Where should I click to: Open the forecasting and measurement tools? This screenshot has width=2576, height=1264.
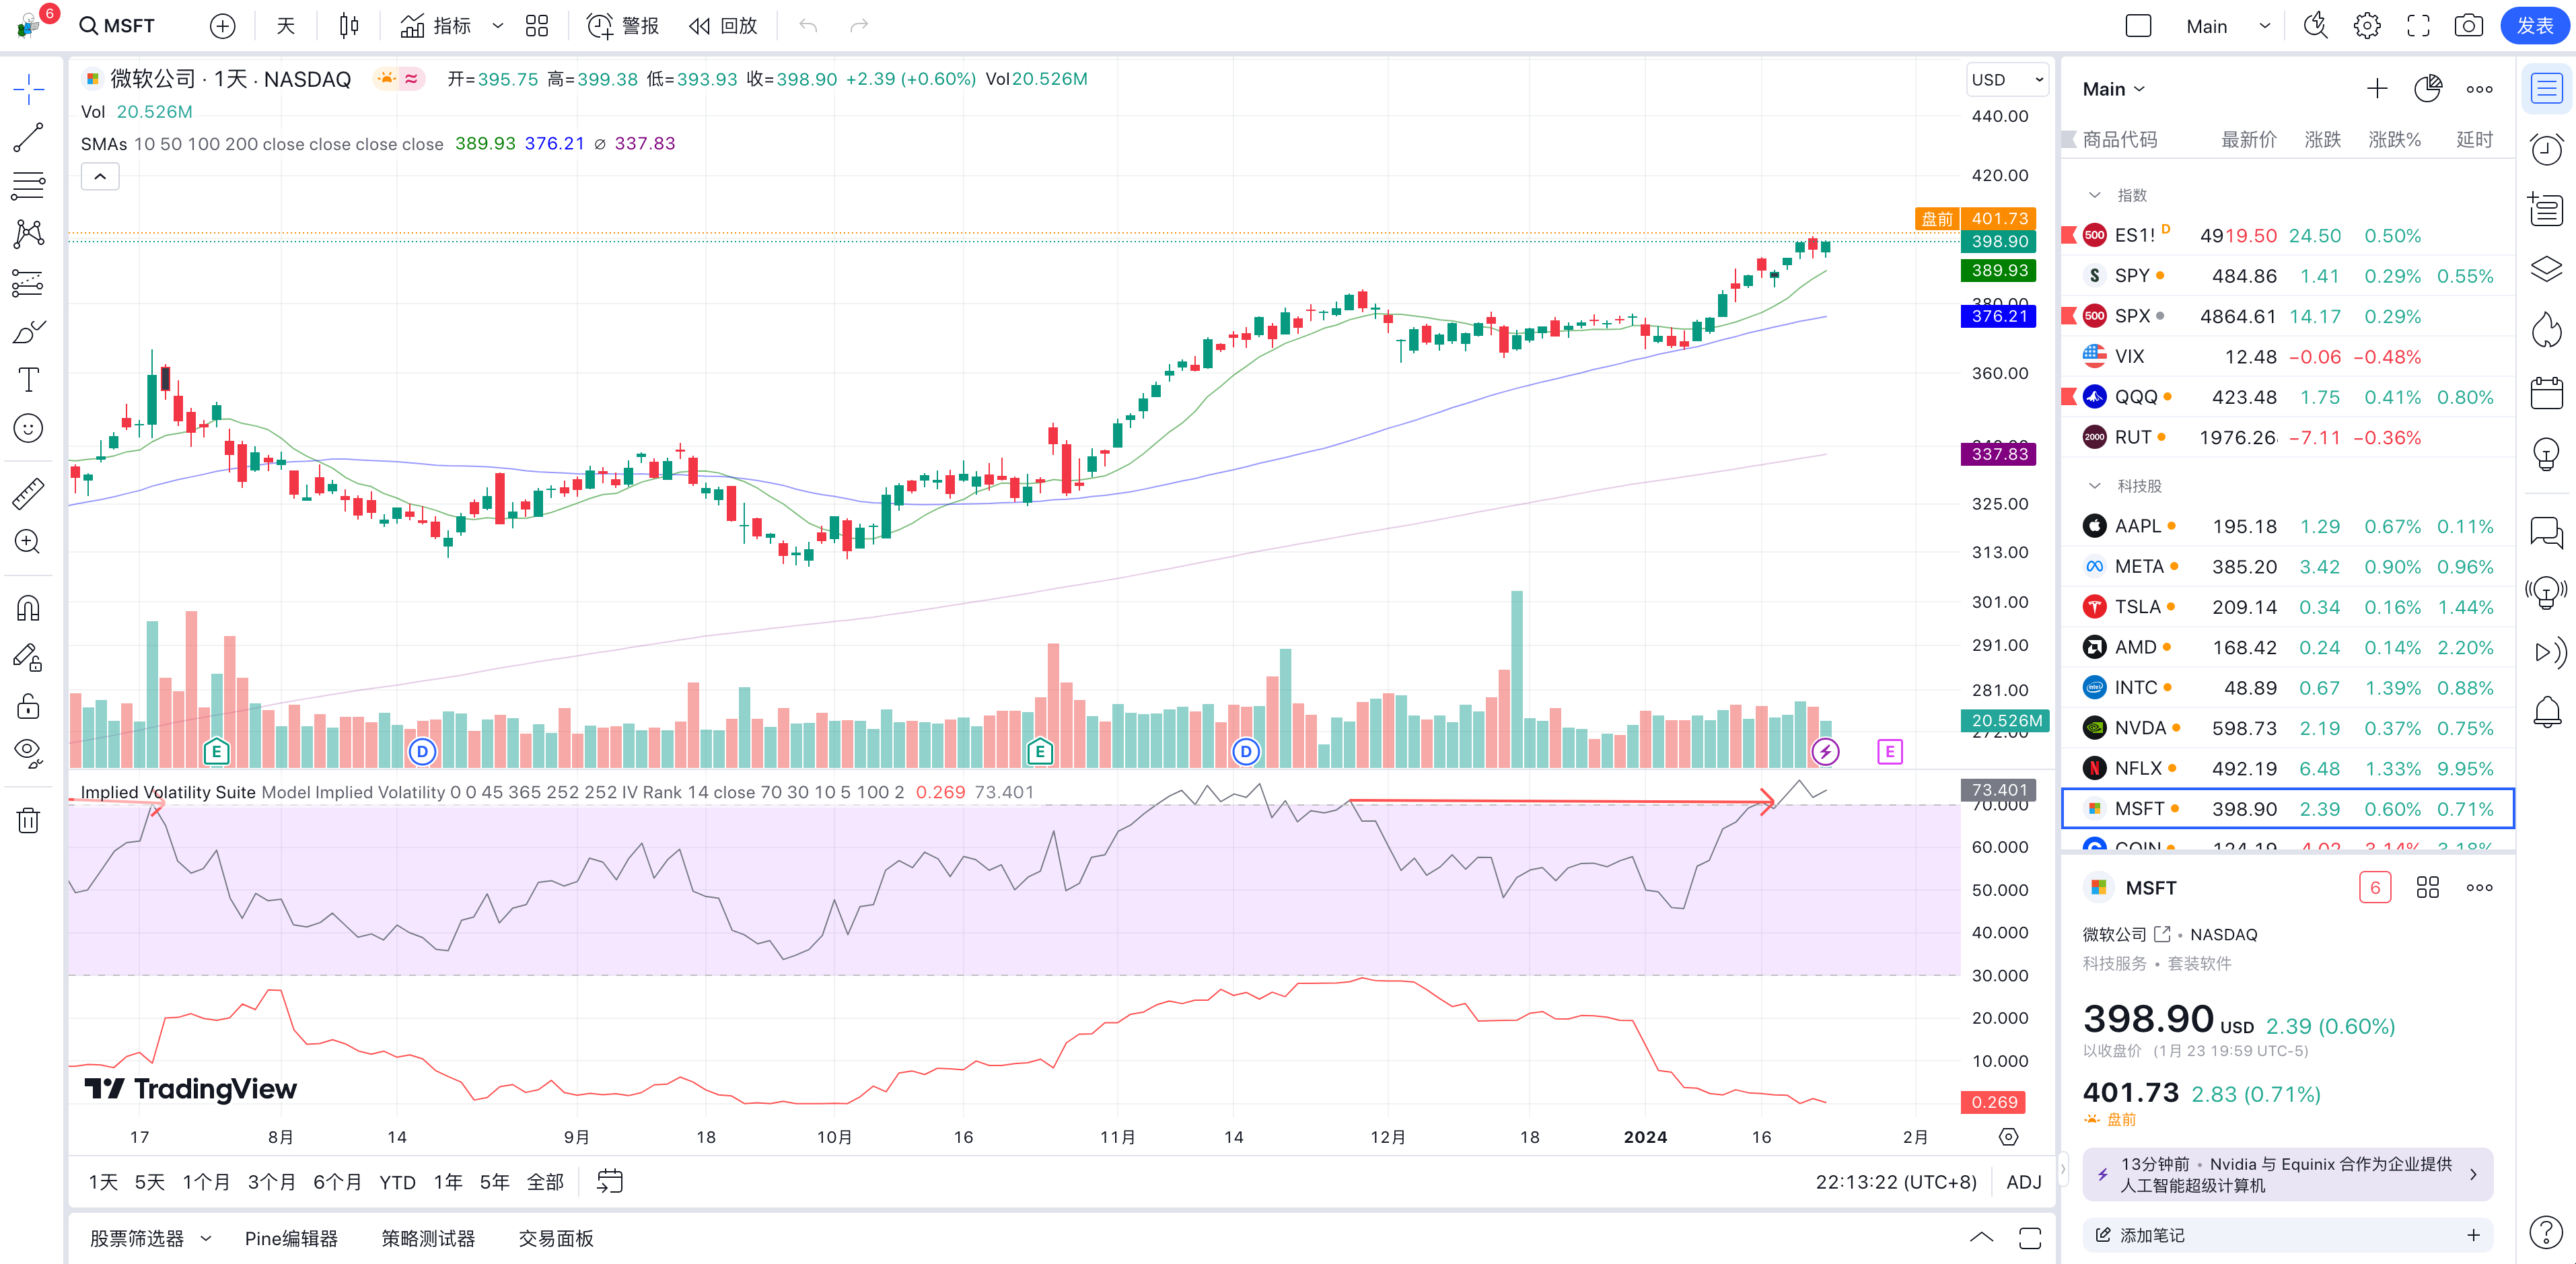coord(29,283)
